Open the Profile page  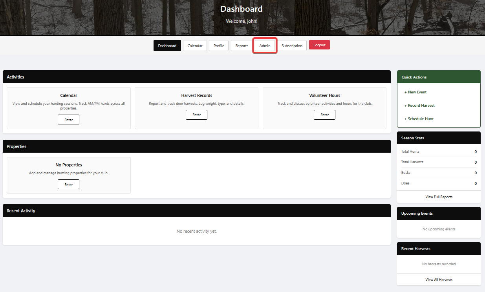[x=219, y=45]
